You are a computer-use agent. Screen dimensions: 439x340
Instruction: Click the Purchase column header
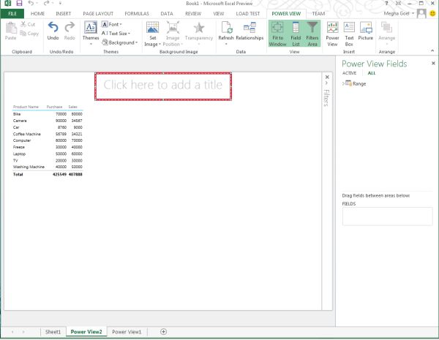pos(54,107)
